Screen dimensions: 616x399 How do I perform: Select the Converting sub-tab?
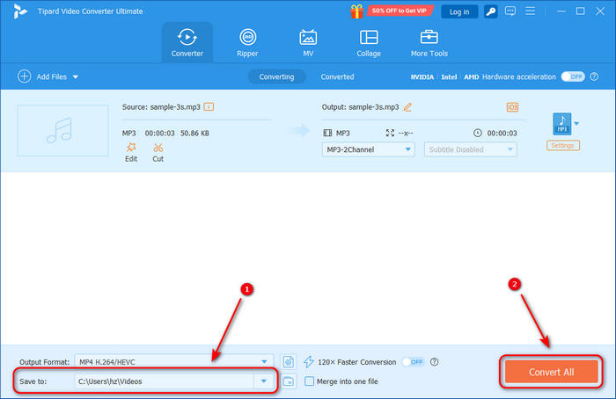[276, 76]
